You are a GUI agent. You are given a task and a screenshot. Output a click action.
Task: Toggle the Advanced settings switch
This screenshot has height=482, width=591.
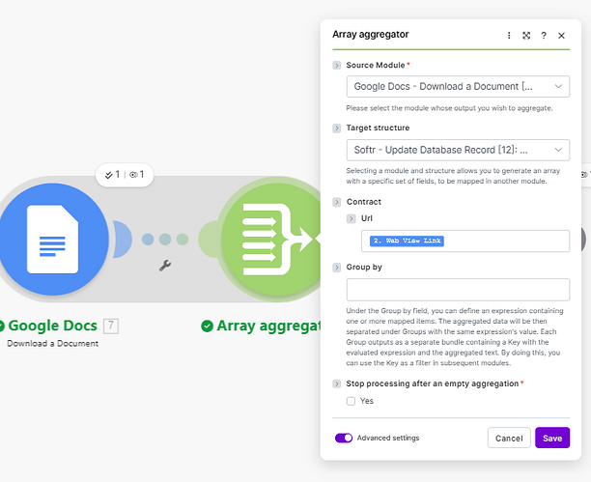(344, 438)
